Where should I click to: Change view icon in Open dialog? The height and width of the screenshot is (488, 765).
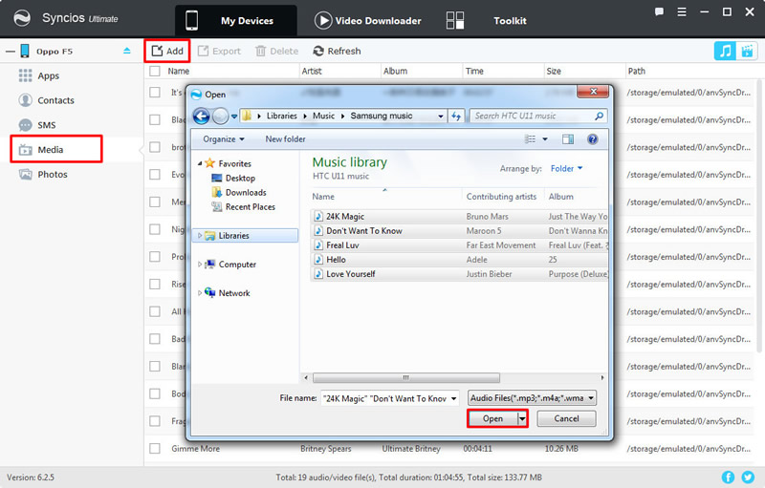(530, 139)
